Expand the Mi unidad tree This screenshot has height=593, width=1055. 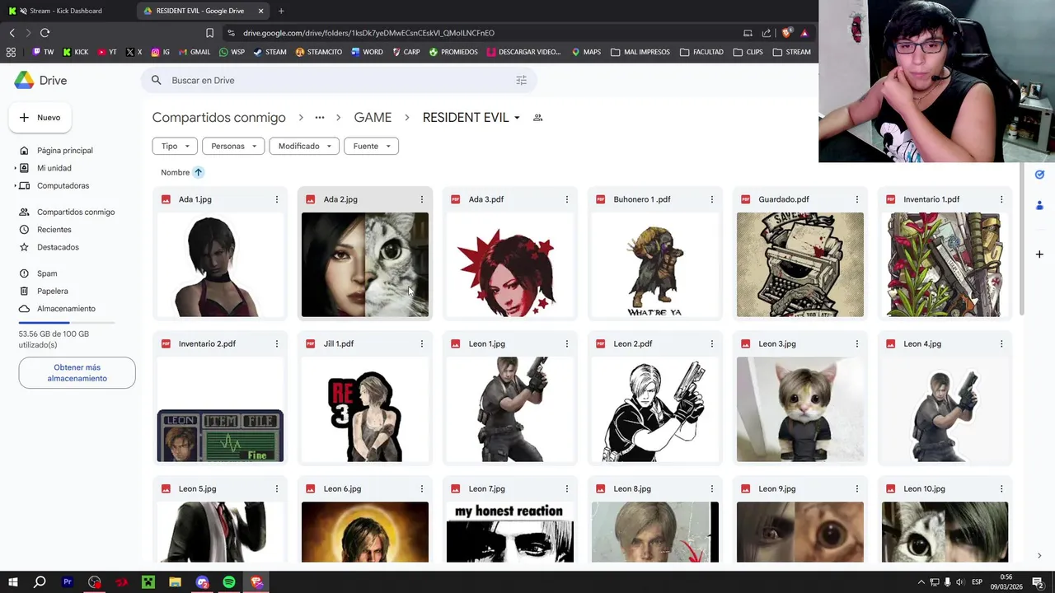15,168
